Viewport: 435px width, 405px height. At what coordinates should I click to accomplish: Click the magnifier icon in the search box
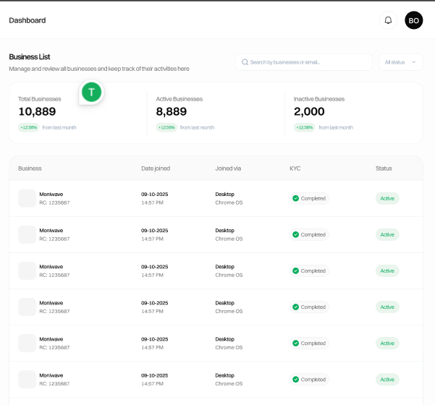click(245, 62)
